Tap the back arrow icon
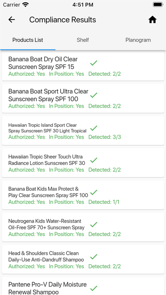The width and height of the screenshot is (166, 295). tap(12, 19)
